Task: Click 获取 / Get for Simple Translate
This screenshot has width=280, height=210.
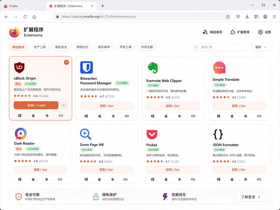Action: tap(239, 106)
